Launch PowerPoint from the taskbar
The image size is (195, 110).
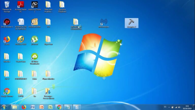tap(42, 107)
